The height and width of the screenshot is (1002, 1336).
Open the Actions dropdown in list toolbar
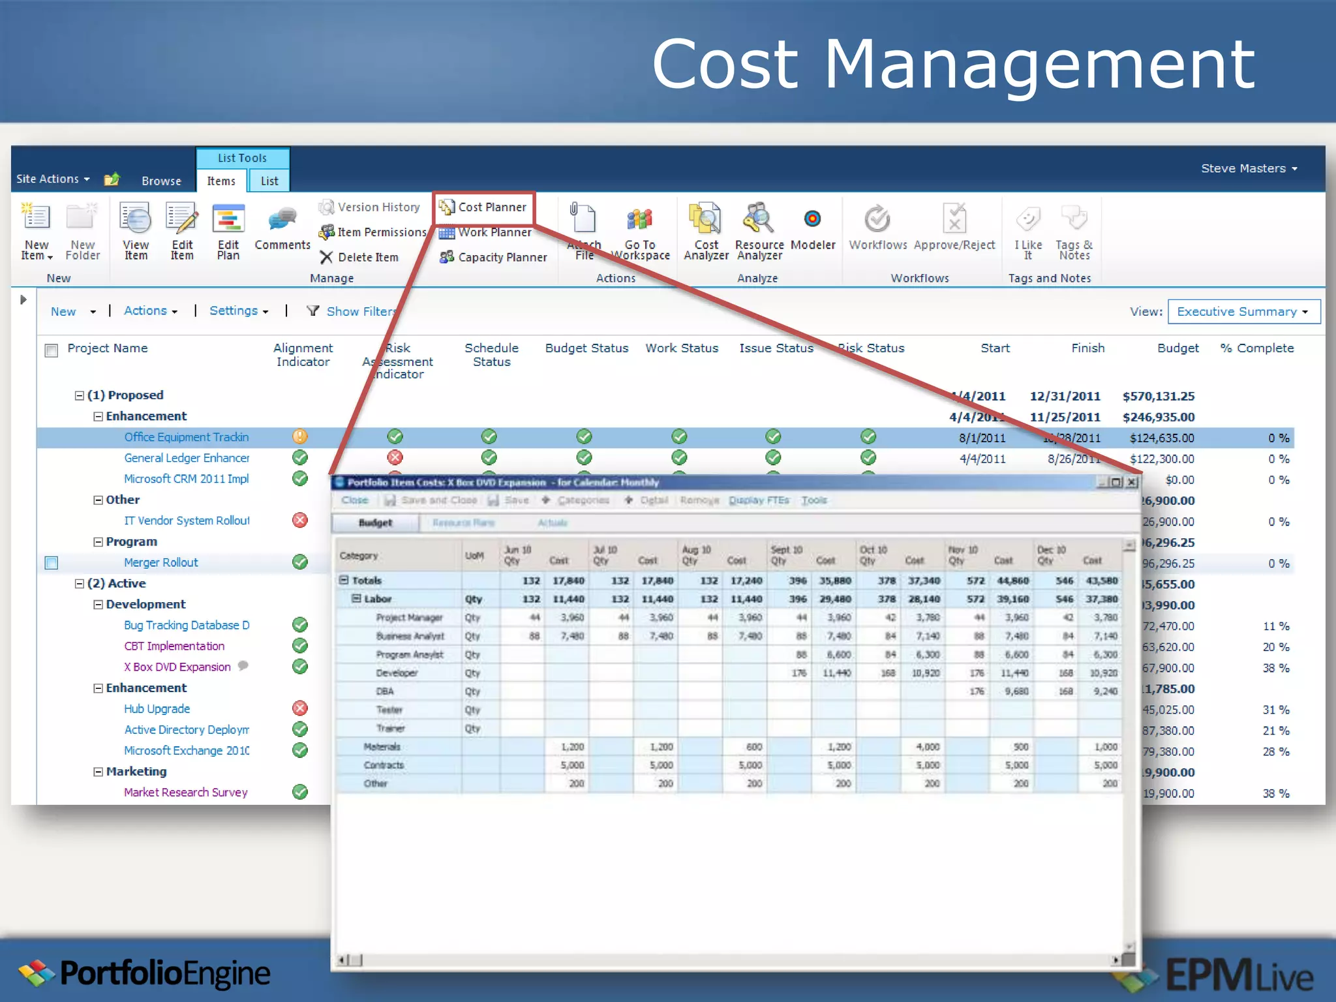click(151, 311)
